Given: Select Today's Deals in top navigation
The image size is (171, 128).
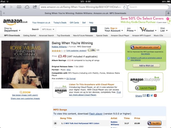Looking at the screenshot, I should pos(60,23).
